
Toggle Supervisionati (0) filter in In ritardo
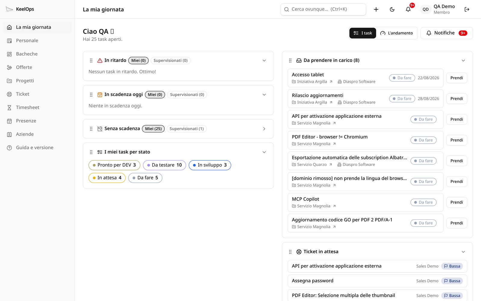pos(170,61)
